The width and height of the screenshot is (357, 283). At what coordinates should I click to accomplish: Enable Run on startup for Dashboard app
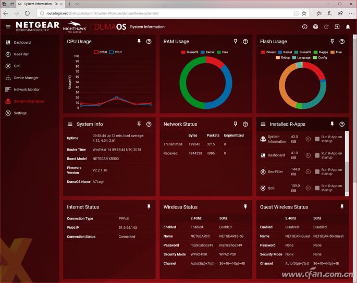click(317, 155)
